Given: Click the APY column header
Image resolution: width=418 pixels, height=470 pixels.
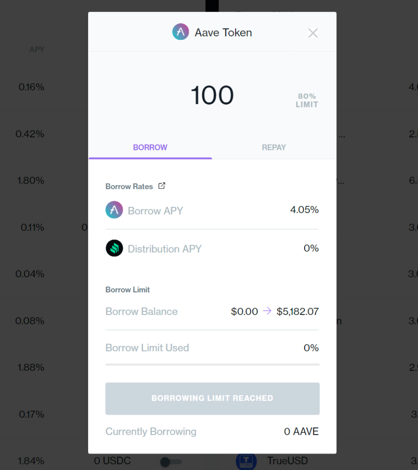Looking at the screenshot, I should point(37,50).
